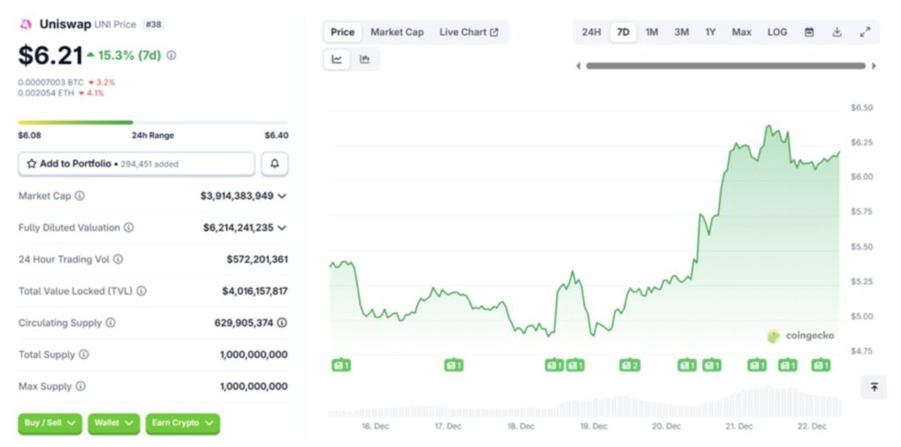This screenshot has height=447, width=901.
Task: Open the Earn Crypto dropdown button
Action: click(182, 423)
